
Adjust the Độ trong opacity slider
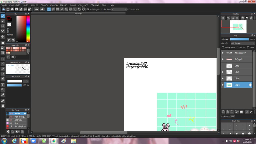pyautogui.click(x=239, y=39)
